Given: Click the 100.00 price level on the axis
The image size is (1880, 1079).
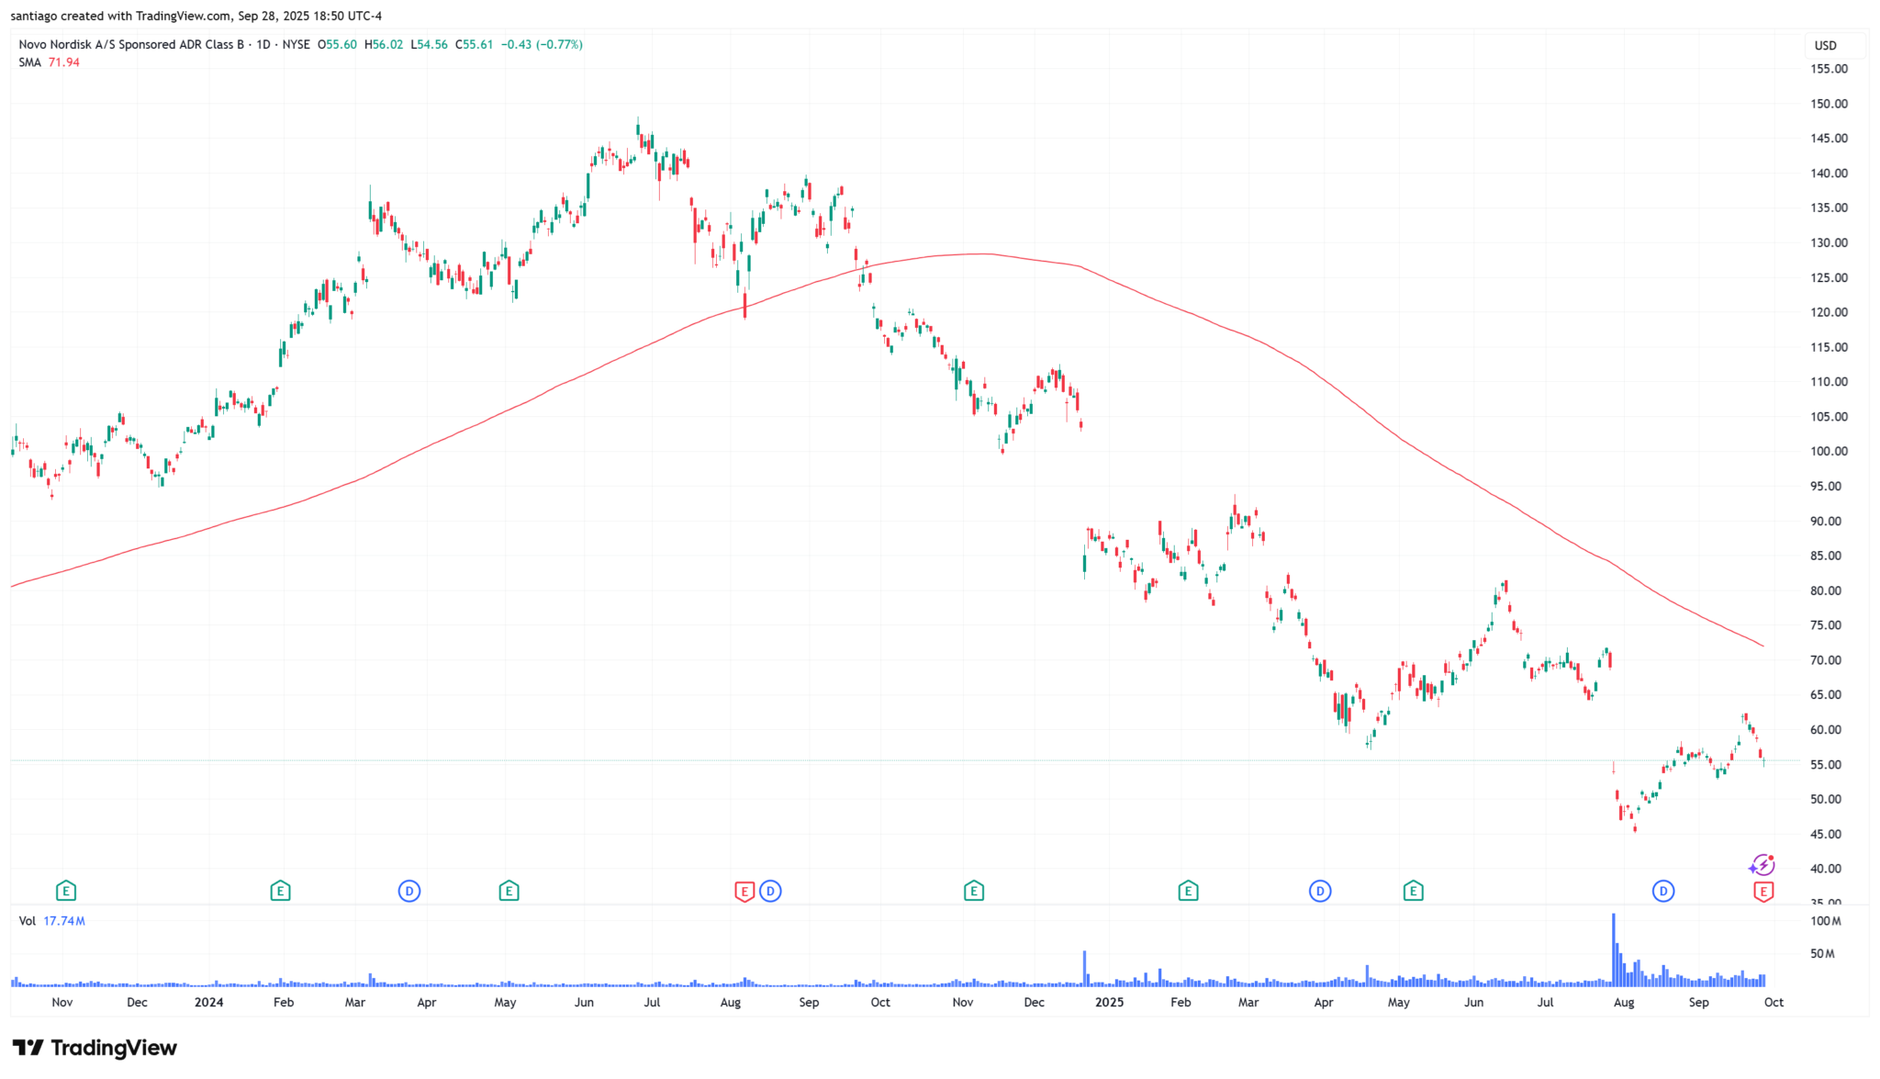Looking at the screenshot, I should [1828, 452].
